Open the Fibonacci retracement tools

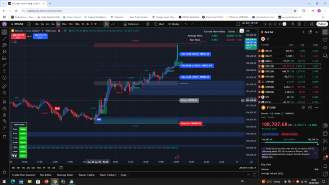point(5,45)
